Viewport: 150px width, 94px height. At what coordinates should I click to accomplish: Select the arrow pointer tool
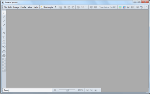[x=4, y=13]
